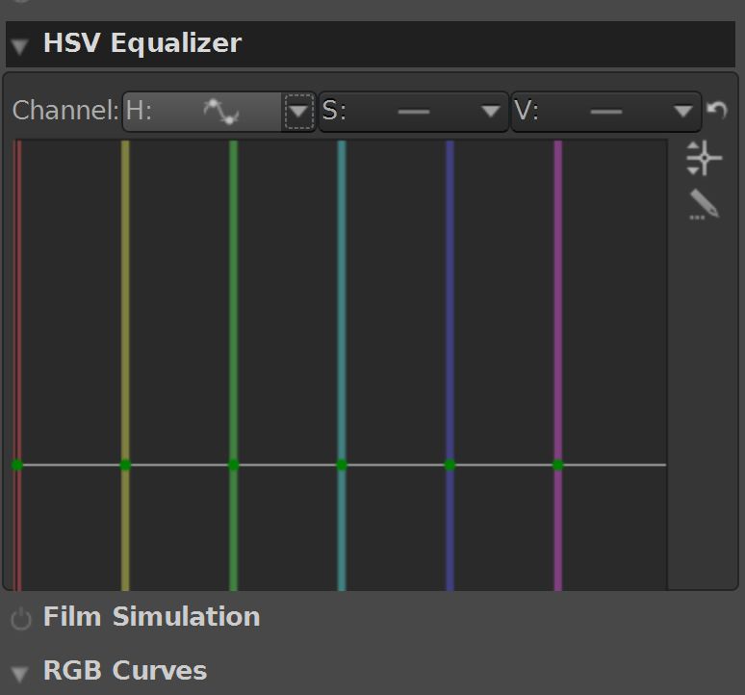The height and width of the screenshot is (695, 745).
Task: Select the control point on the magenta line
Action: 558,465
